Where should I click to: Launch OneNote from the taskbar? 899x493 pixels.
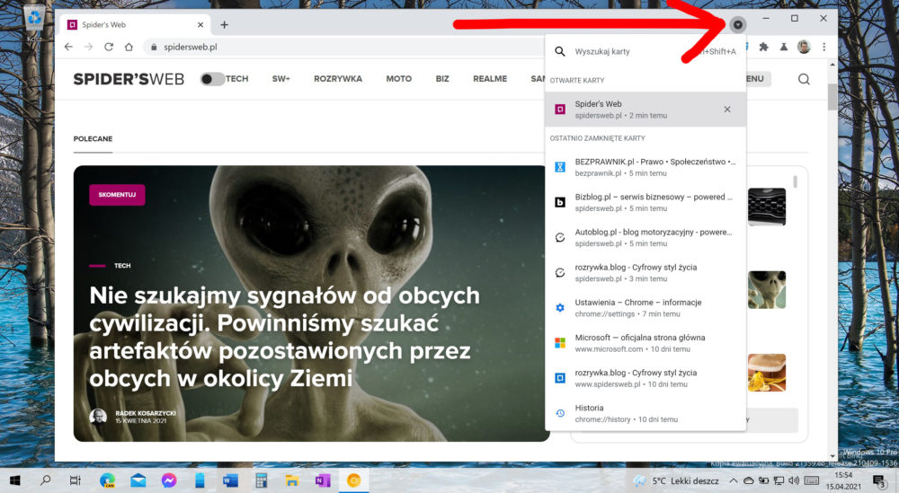click(323, 480)
